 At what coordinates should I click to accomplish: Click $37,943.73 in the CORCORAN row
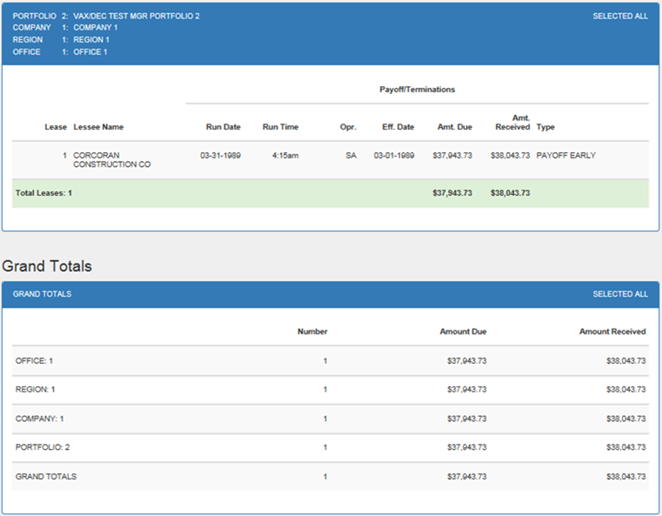point(452,156)
